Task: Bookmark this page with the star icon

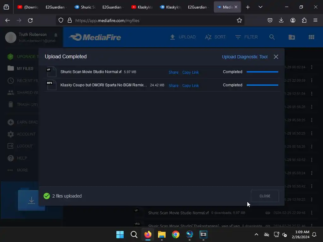Action: point(239,20)
